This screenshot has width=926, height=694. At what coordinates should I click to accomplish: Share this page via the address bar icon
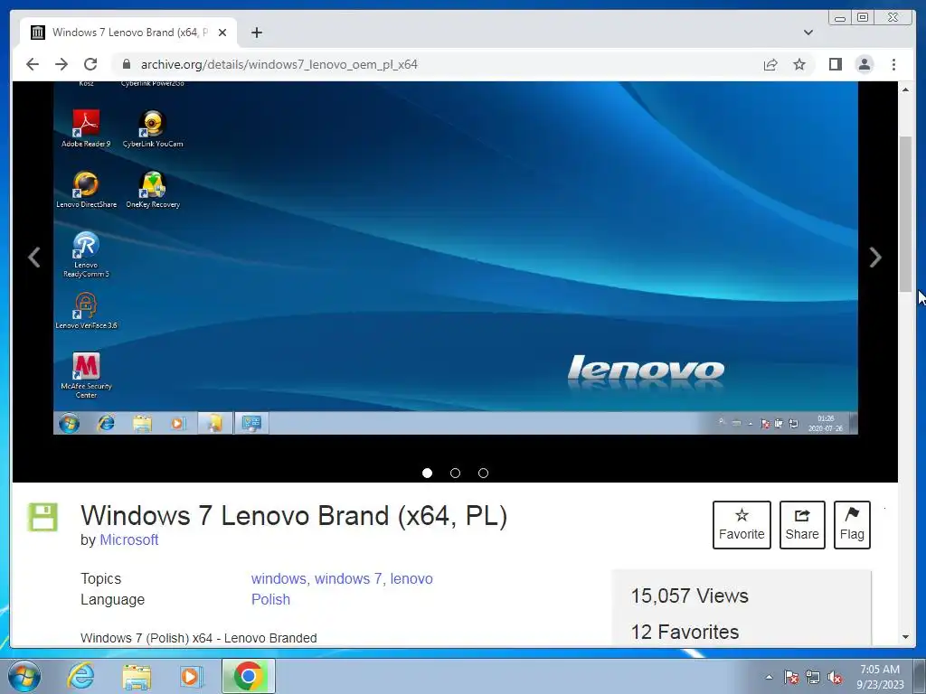pyautogui.click(x=770, y=64)
